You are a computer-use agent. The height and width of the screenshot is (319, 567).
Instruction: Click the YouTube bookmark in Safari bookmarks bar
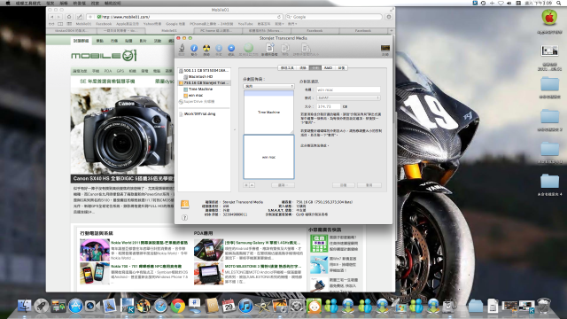coord(245,24)
